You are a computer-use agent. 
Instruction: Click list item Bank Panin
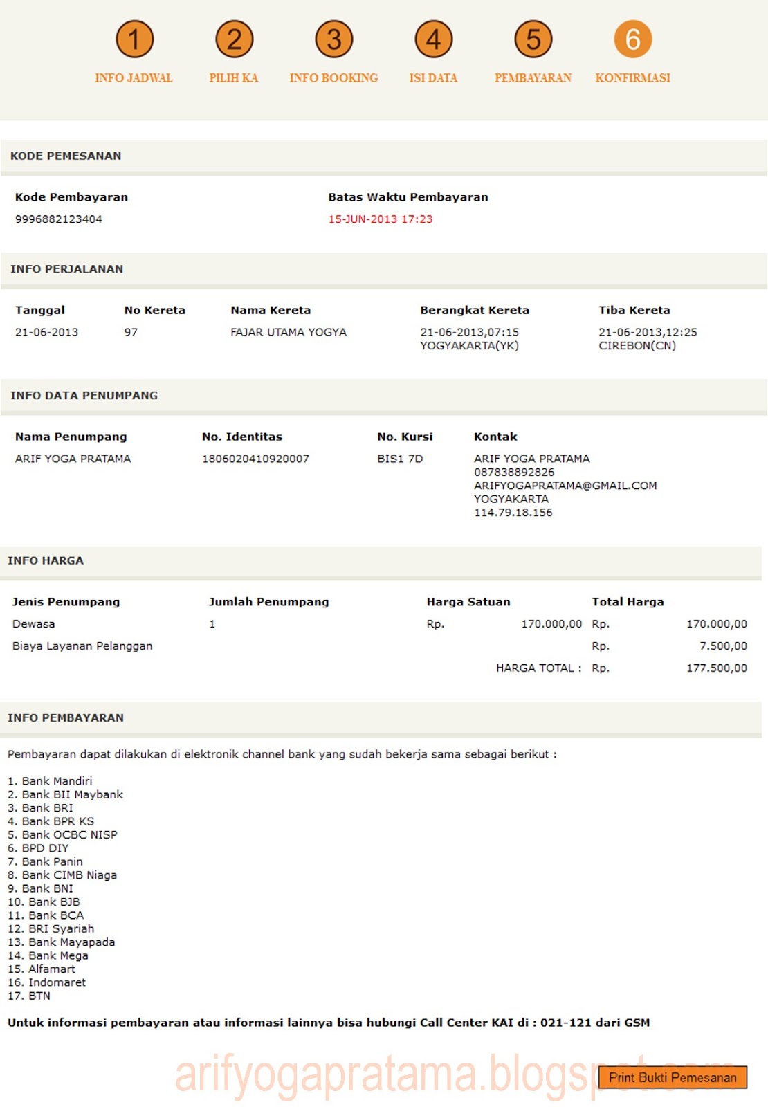click(52, 862)
